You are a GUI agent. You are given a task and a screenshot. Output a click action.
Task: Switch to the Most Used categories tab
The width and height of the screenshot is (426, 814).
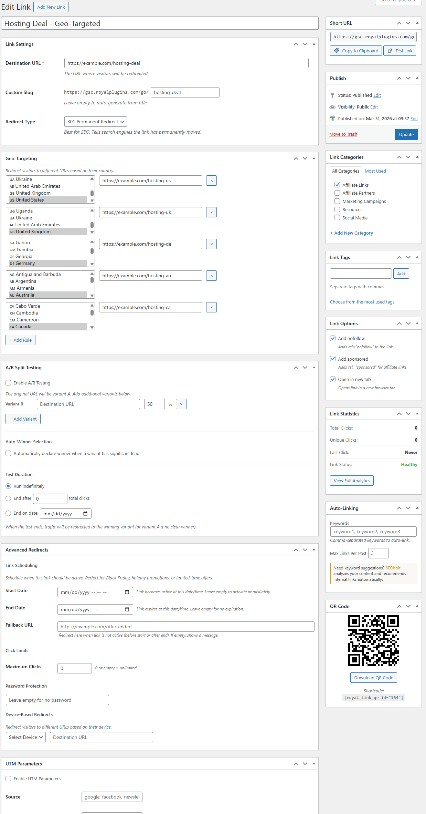pyautogui.click(x=375, y=171)
